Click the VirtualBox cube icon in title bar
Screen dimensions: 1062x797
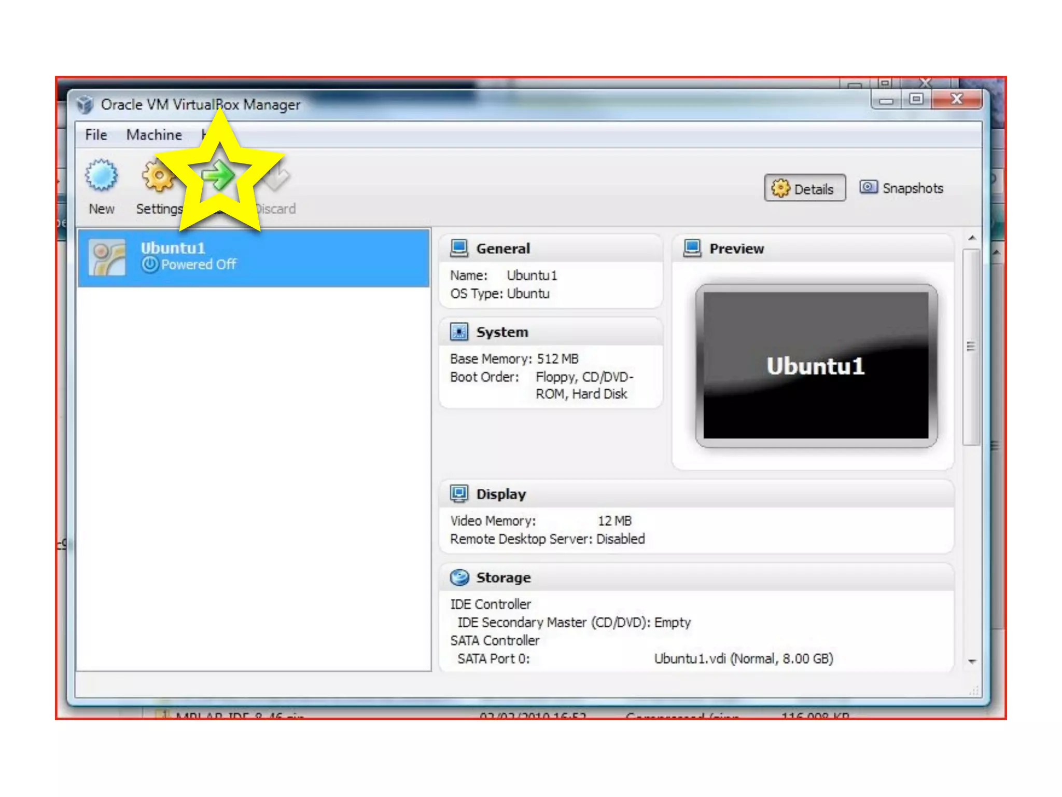tap(85, 105)
